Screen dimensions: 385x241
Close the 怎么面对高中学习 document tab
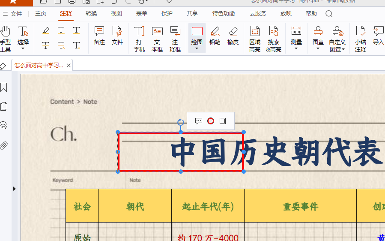coord(69,66)
